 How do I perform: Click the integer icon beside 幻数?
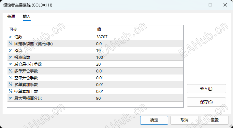point(10,37)
